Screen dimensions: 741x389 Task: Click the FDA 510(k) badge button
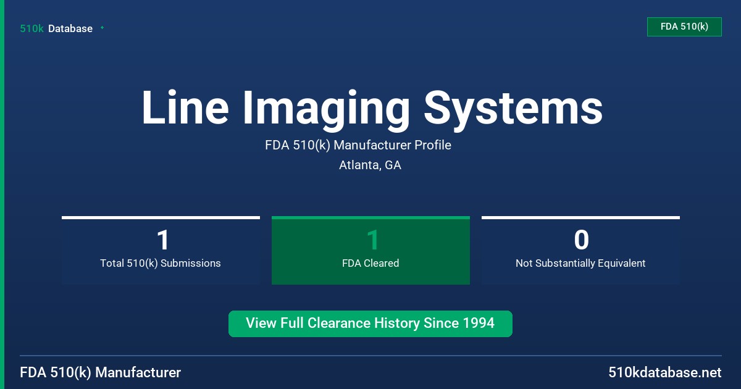tap(684, 27)
